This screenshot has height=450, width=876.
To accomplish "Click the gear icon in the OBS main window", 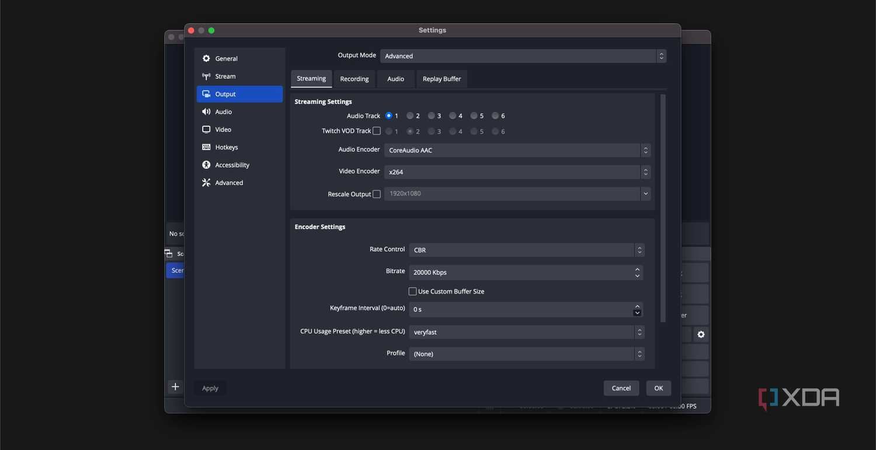I will coord(701,334).
